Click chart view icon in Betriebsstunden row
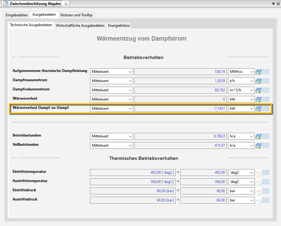 coord(259,136)
